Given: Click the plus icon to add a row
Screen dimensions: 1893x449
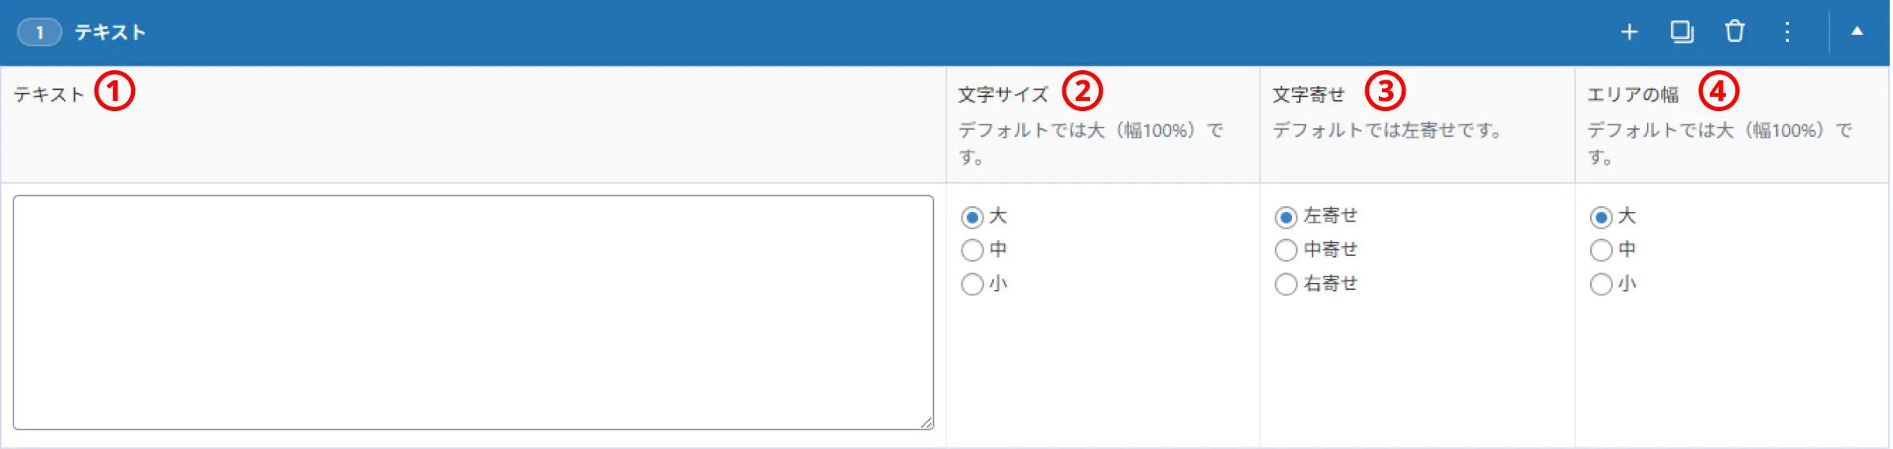Looking at the screenshot, I should point(1630,32).
